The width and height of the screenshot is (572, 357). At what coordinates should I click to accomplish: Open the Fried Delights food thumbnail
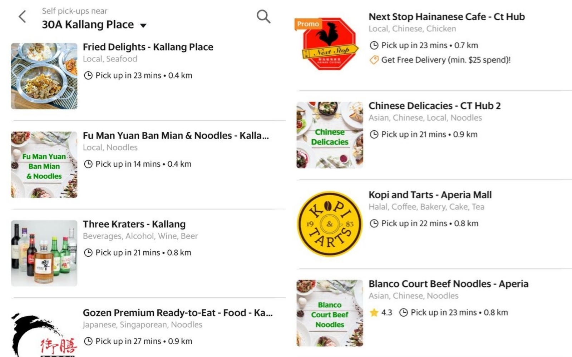[x=44, y=76]
